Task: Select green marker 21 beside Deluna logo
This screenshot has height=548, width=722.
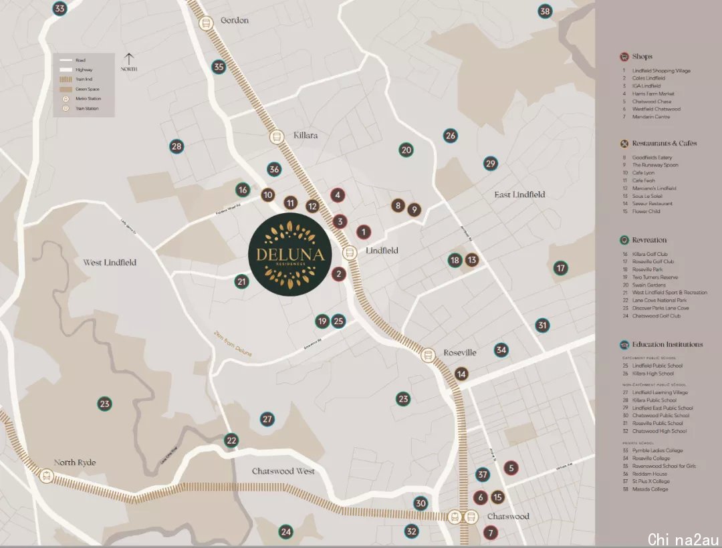Action: pos(242,281)
